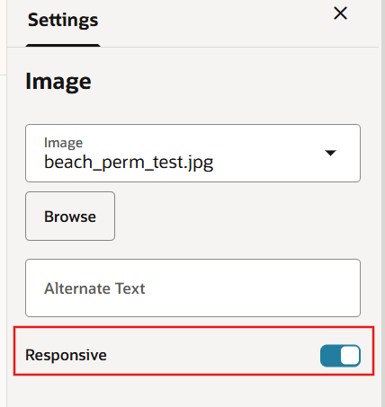
Task: Click the black caret in image selector
Action: coord(330,153)
